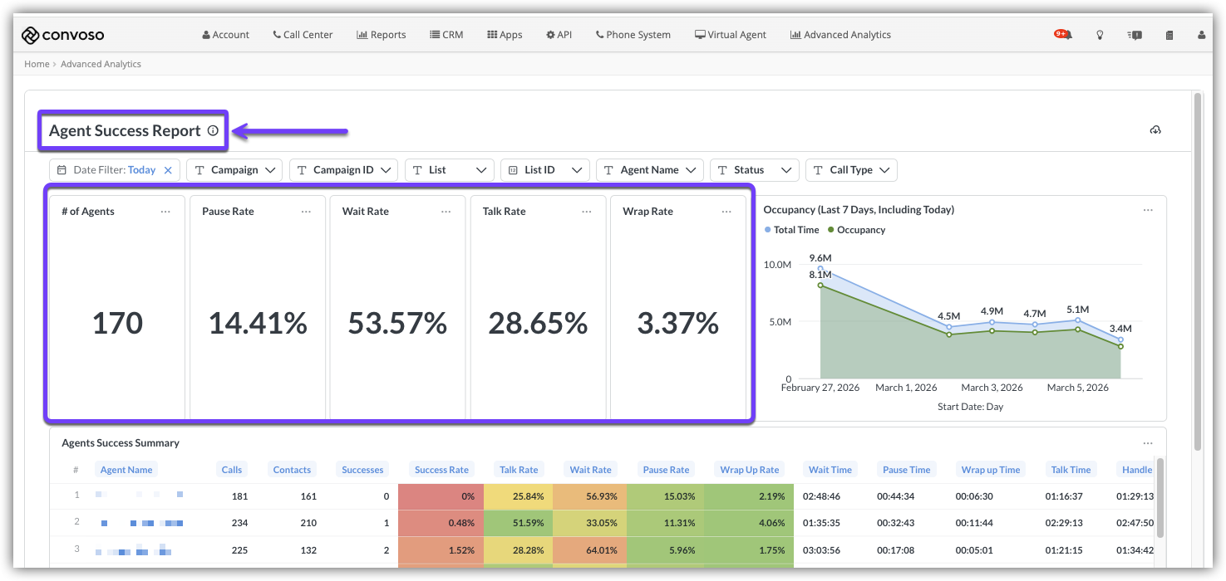The width and height of the screenshot is (1226, 581).
Task: Click info icon beside Agent Success Report
Action: [x=213, y=130]
